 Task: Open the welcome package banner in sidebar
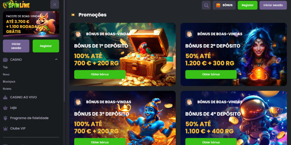pos(31,24)
